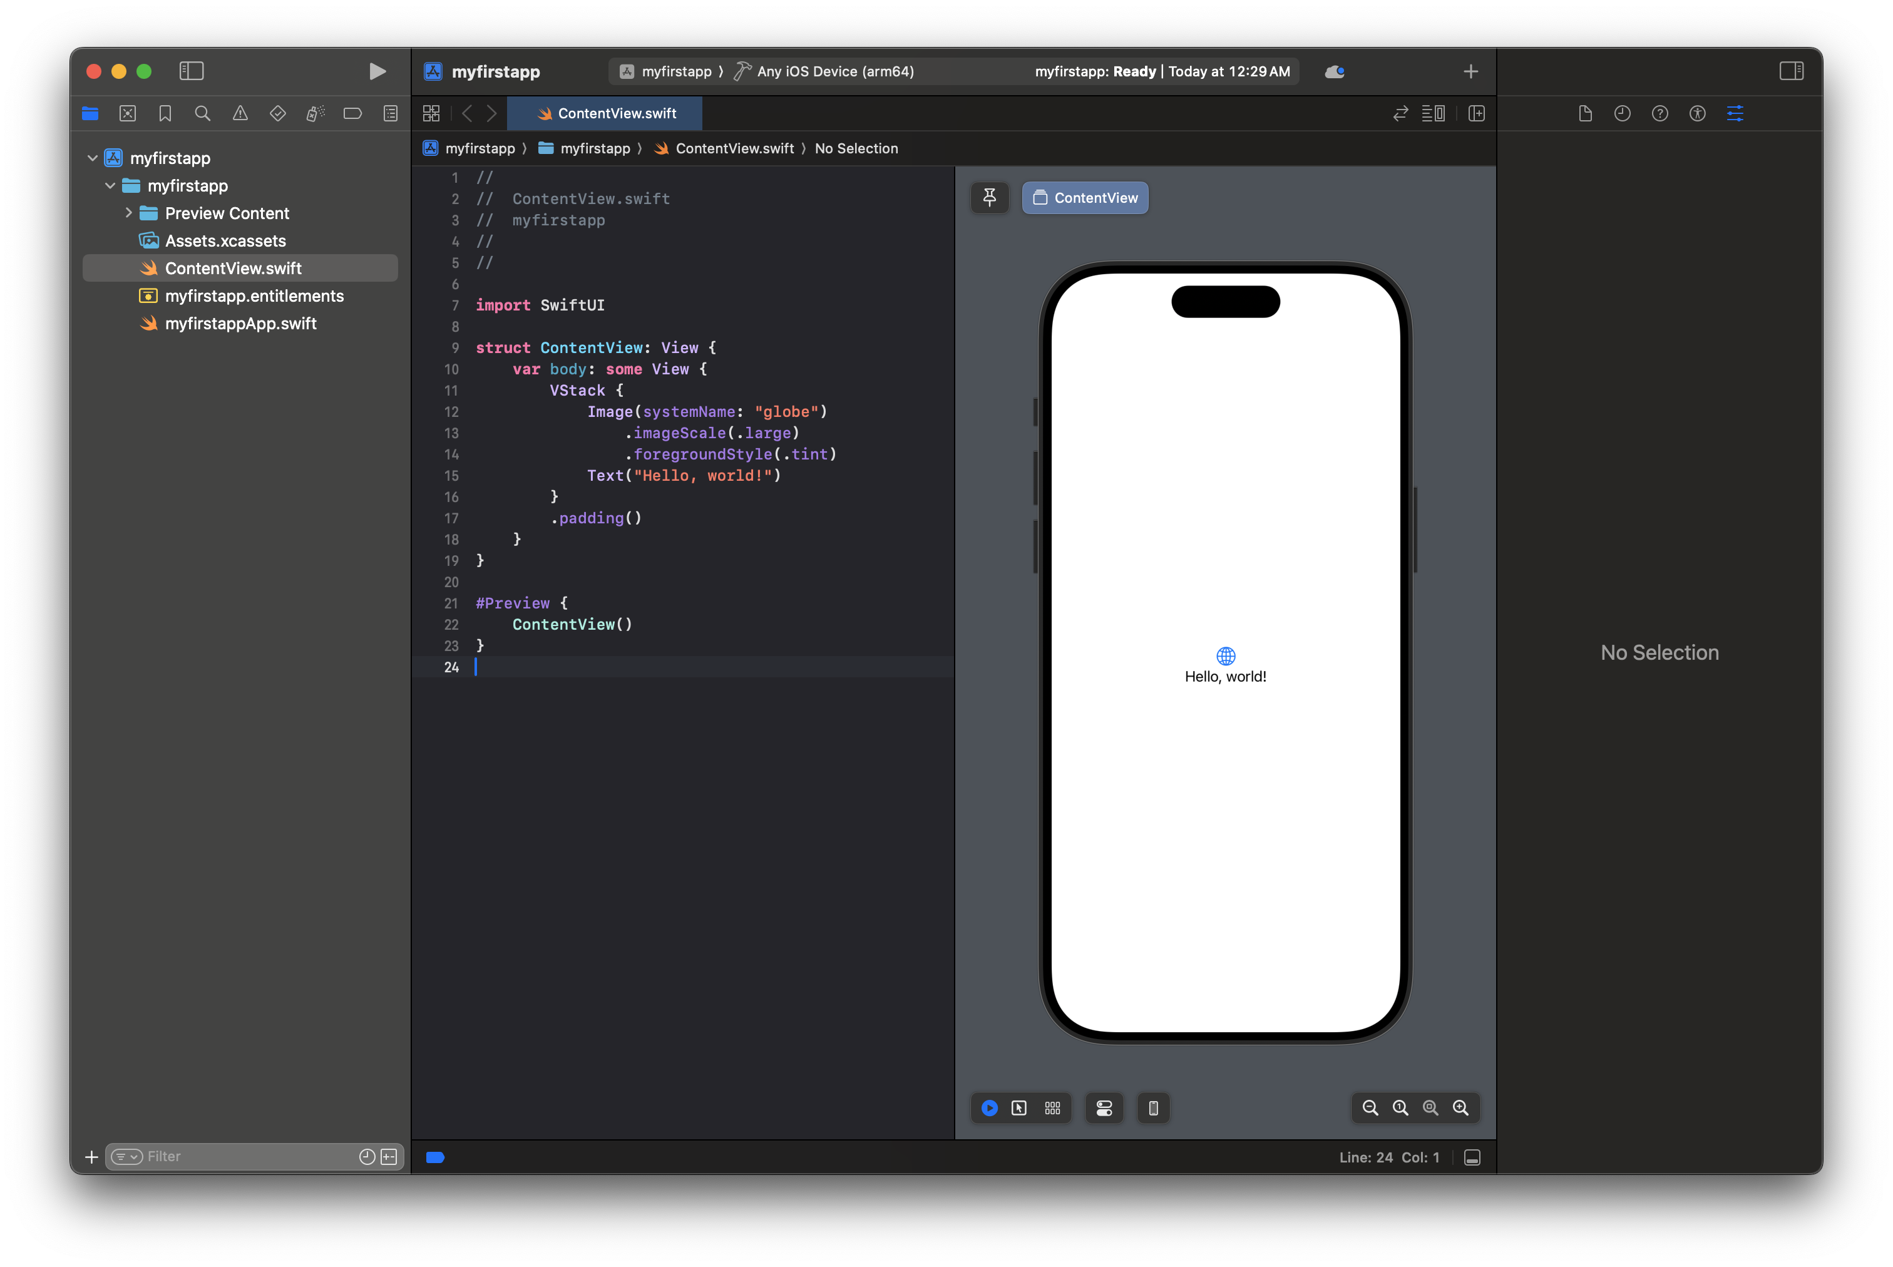The image size is (1893, 1267).
Task: Show the Quick Help inspector
Action: (x=1660, y=114)
